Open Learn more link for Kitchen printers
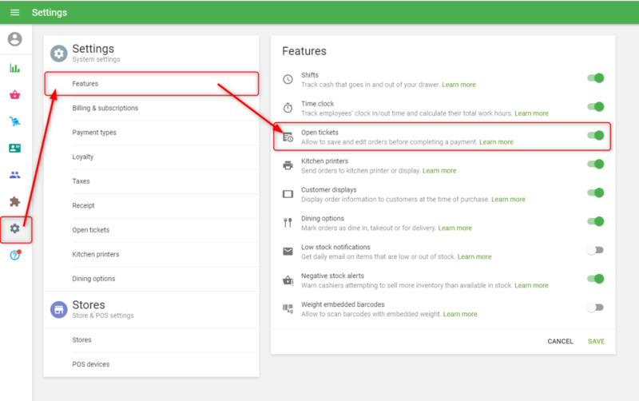 coord(439,171)
